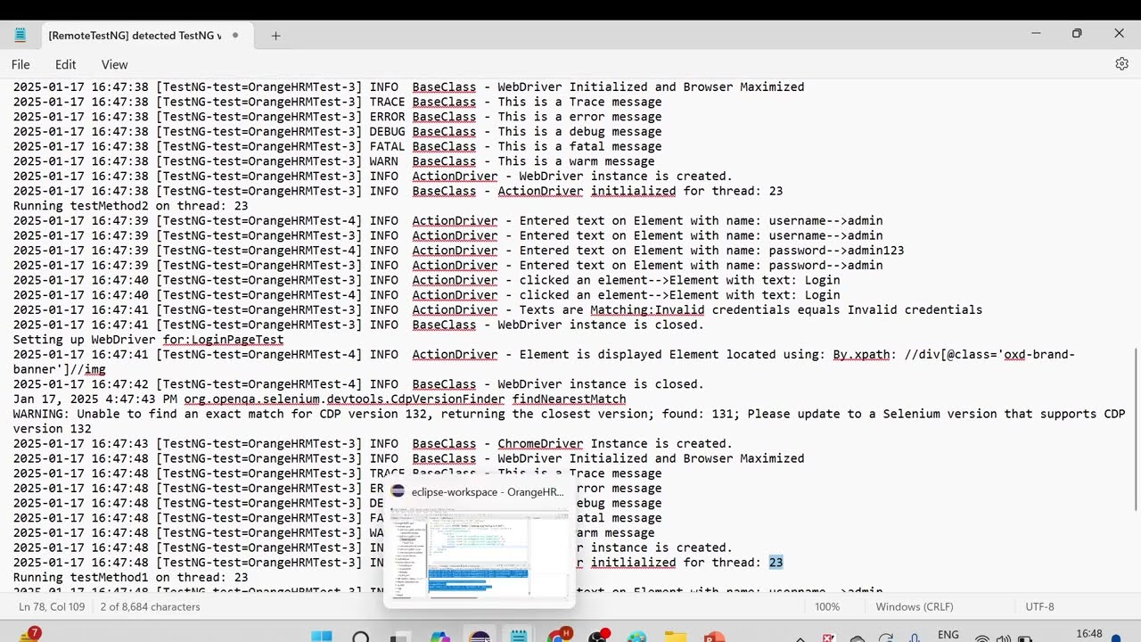Click the text 'Setting up WebDriver for:LoginPageTest'
1141x642 pixels.
coord(148,340)
